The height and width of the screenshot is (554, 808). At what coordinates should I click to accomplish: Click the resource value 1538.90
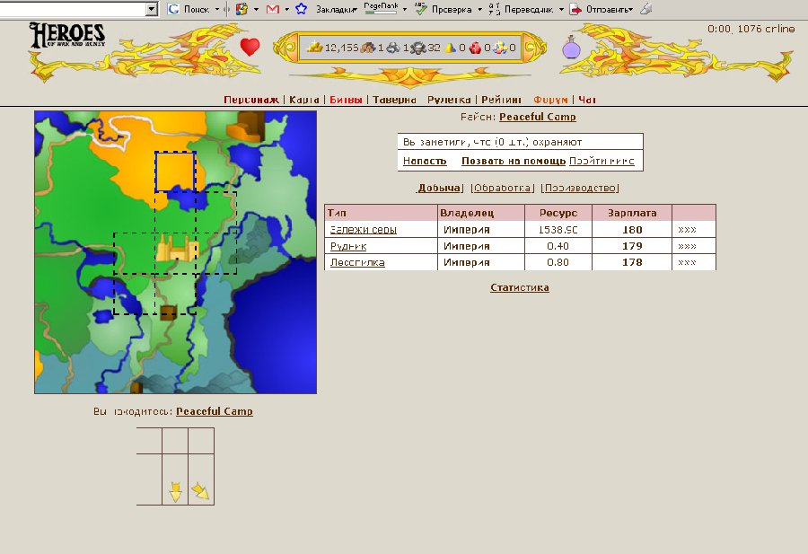point(558,230)
